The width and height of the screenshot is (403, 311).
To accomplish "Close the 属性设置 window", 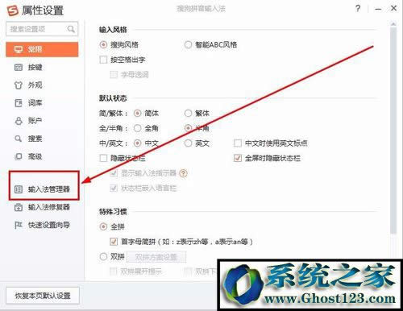I will coord(393,8).
